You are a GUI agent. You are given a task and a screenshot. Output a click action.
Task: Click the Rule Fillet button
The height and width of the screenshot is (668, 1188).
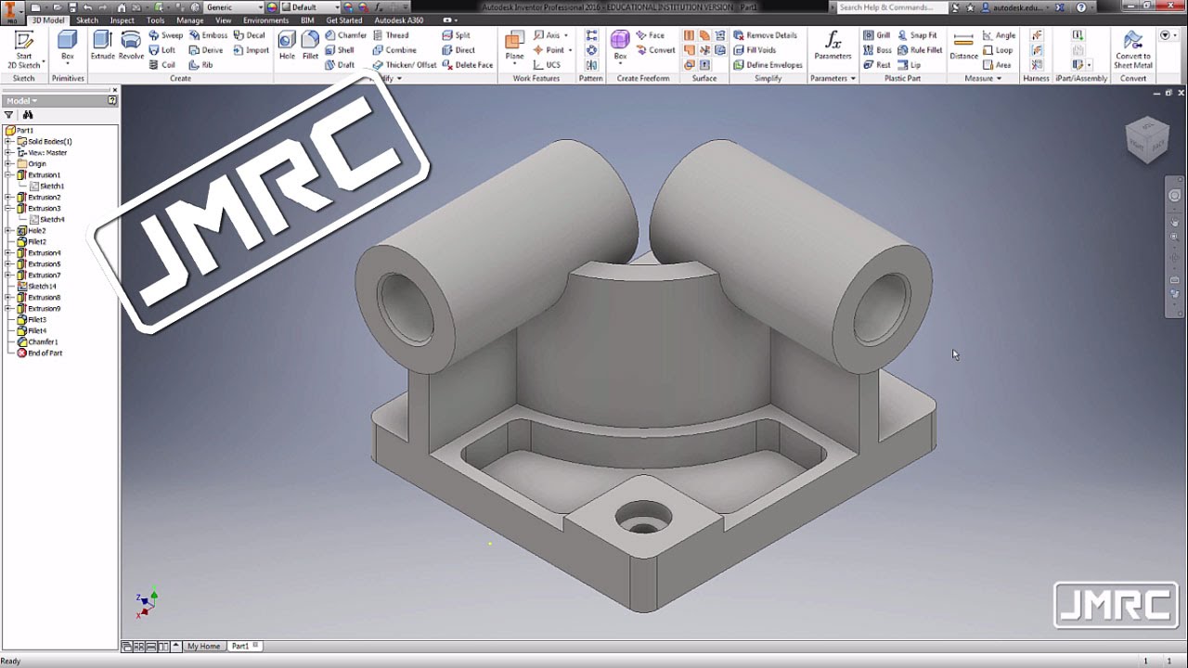click(x=920, y=50)
